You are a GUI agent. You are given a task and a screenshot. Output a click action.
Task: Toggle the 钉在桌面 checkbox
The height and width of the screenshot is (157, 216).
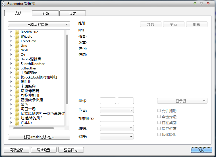(159, 122)
